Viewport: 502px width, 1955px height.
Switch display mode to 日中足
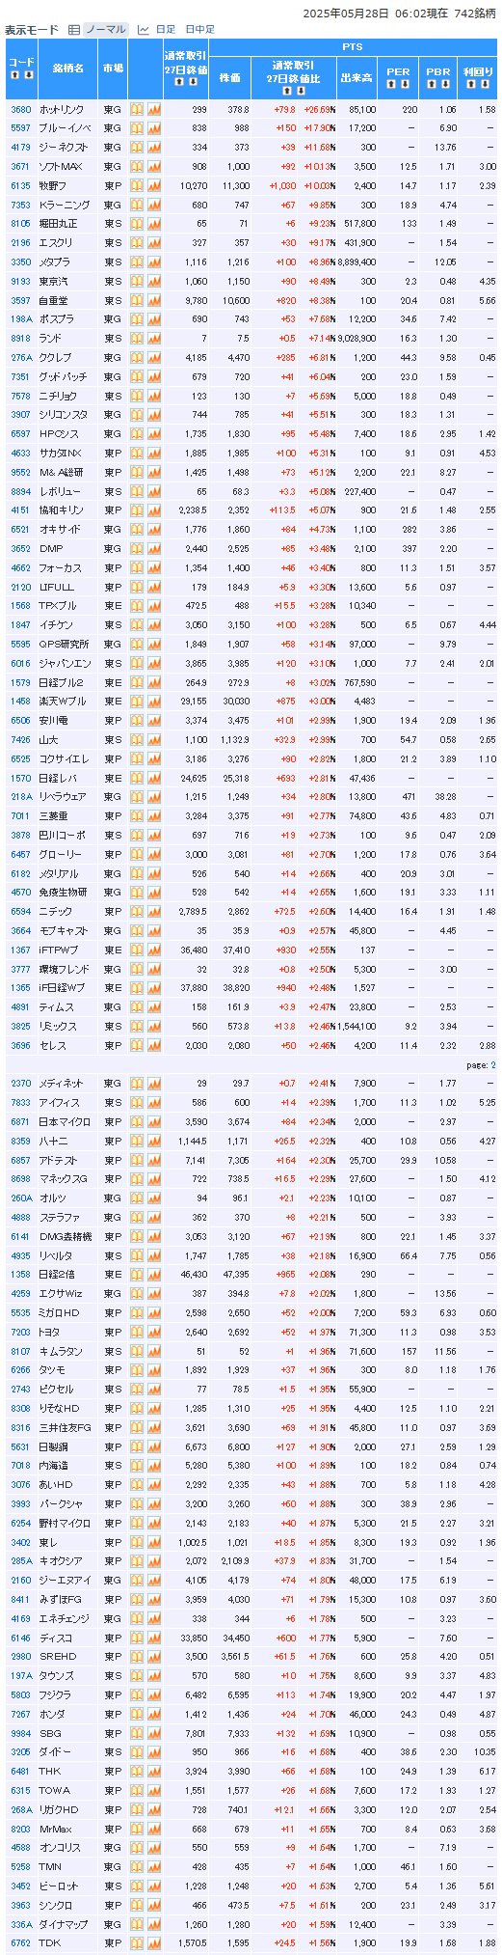point(199,30)
